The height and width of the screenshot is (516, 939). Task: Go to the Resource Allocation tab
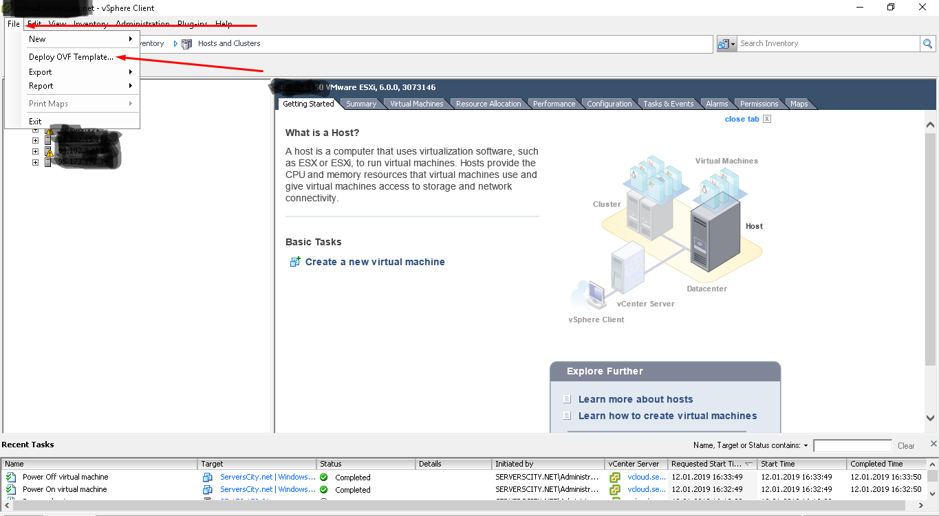point(488,104)
